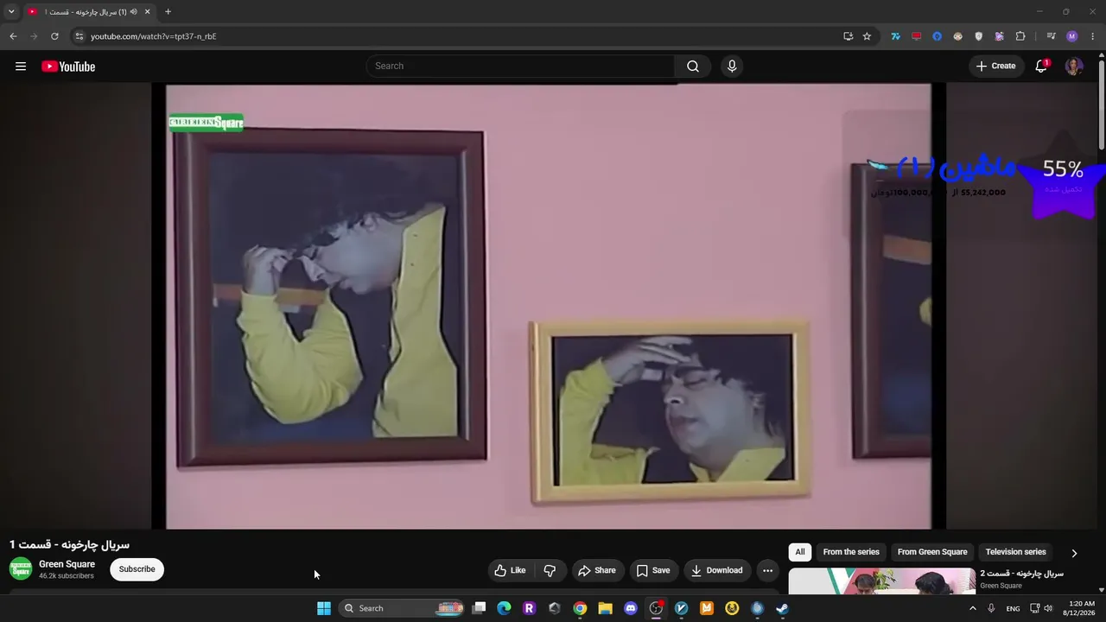Open the YouTube account avatar menu
Image resolution: width=1106 pixels, height=622 pixels.
point(1074,66)
